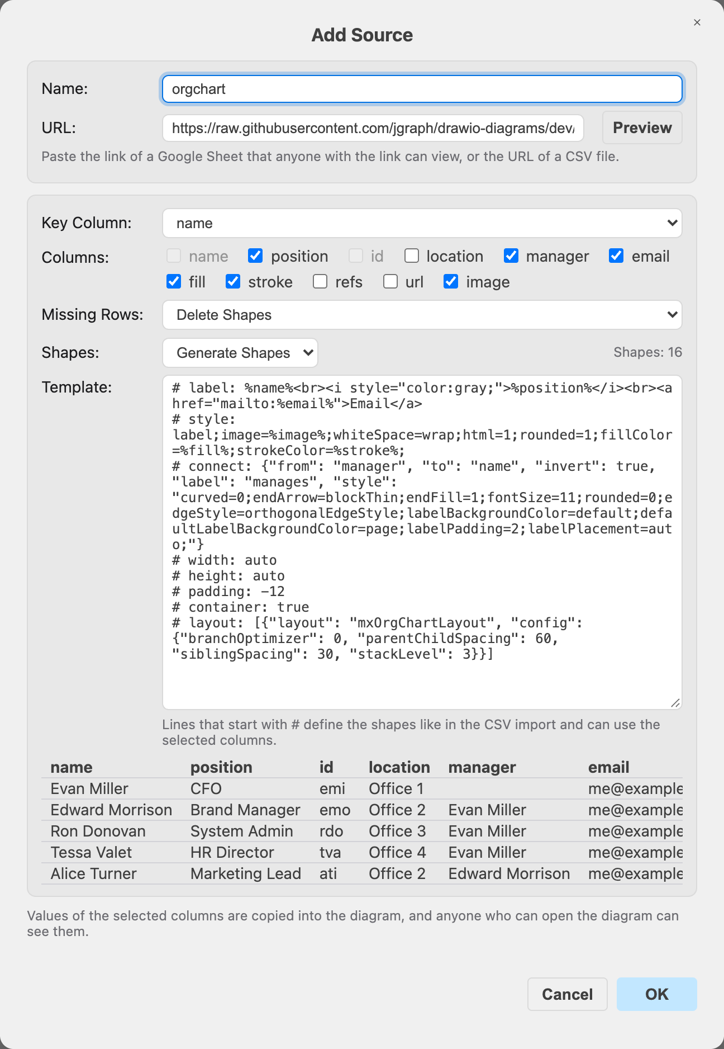Open the Generate Shapes dropdown
The width and height of the screenshot is (724, 1049).
point(240,353)
